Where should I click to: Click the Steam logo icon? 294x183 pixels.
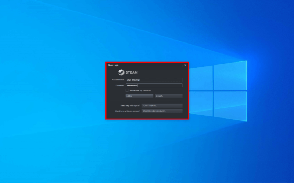(x=121, y=72)
